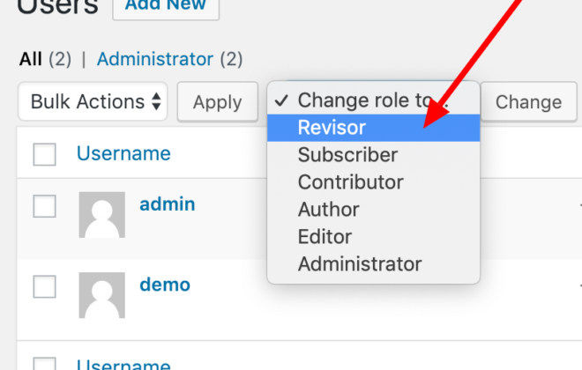This screenshot has width=582, height=370.
Task: Open the admin username link
Action: click(167, 203)
